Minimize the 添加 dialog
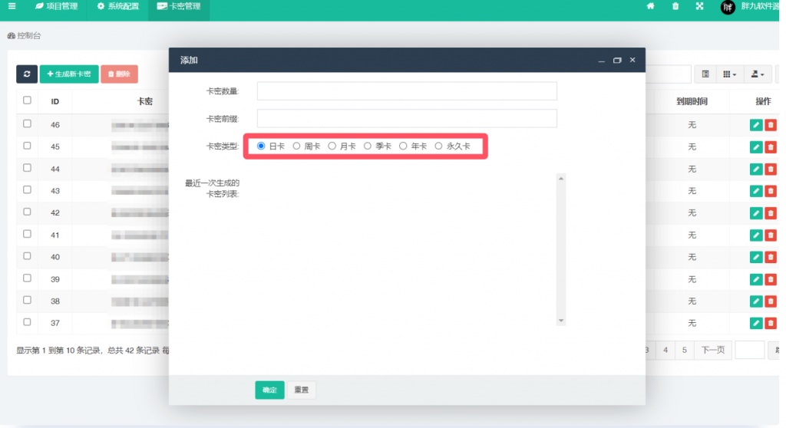Viewport: 786px width, 428px height. pos(601,60)
